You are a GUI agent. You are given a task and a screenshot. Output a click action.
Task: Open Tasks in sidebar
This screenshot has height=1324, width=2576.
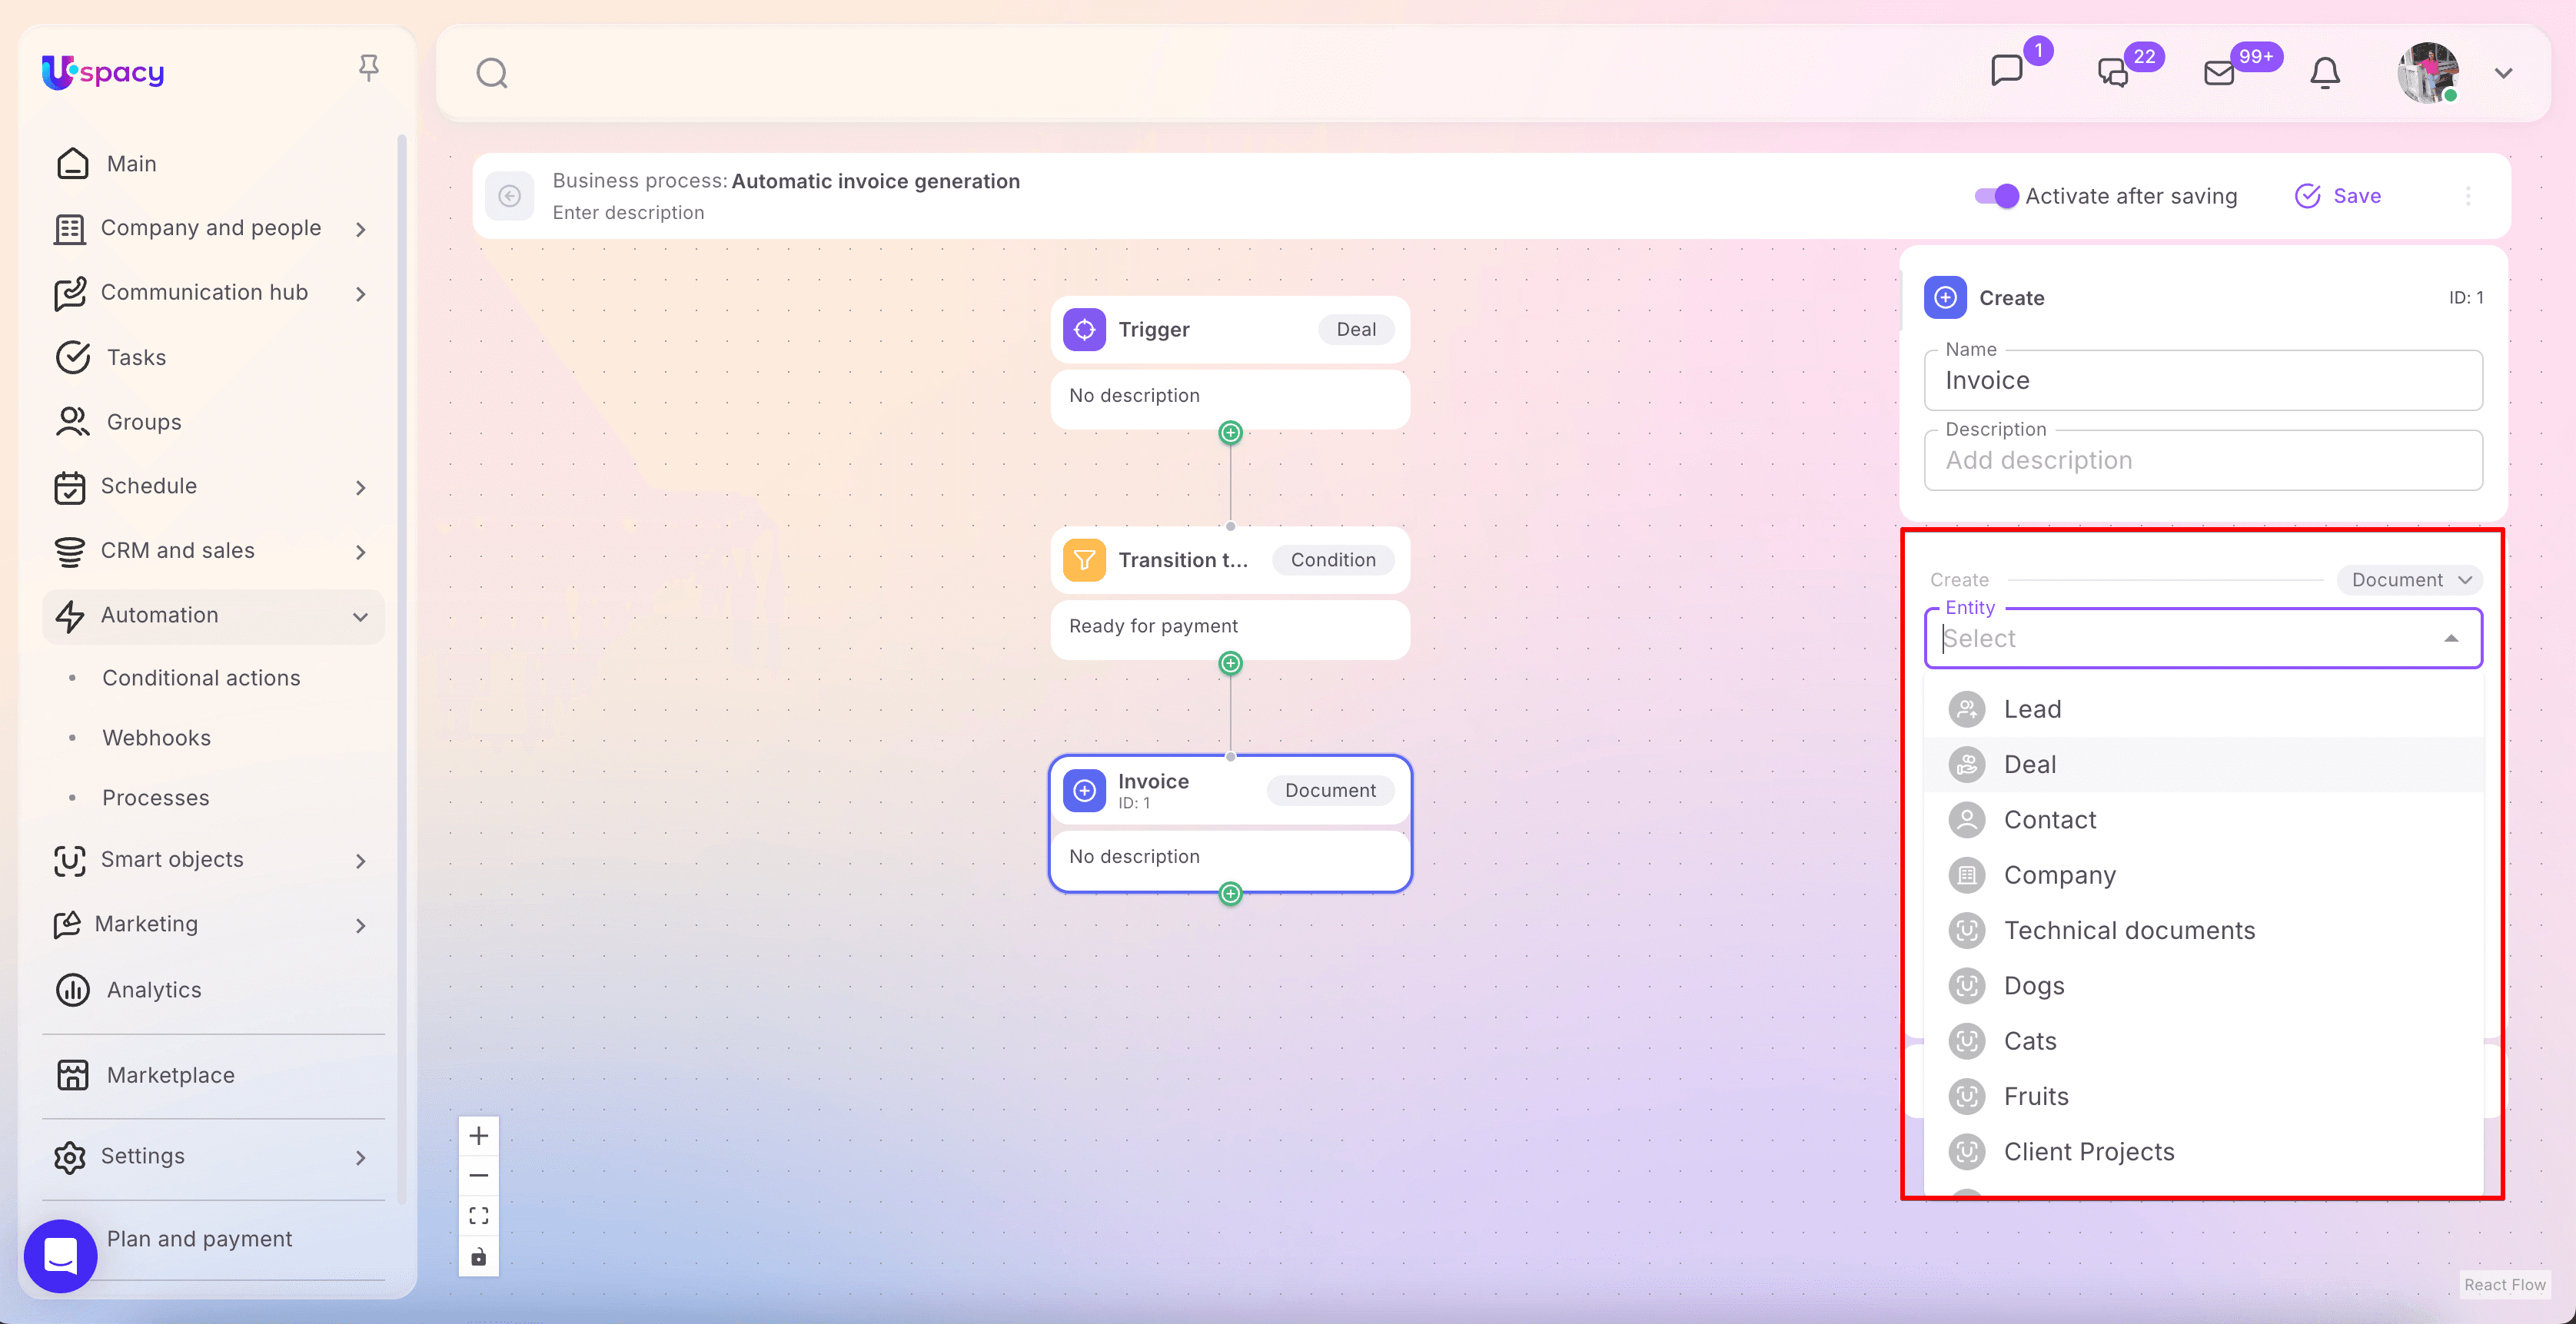[213, 358]
